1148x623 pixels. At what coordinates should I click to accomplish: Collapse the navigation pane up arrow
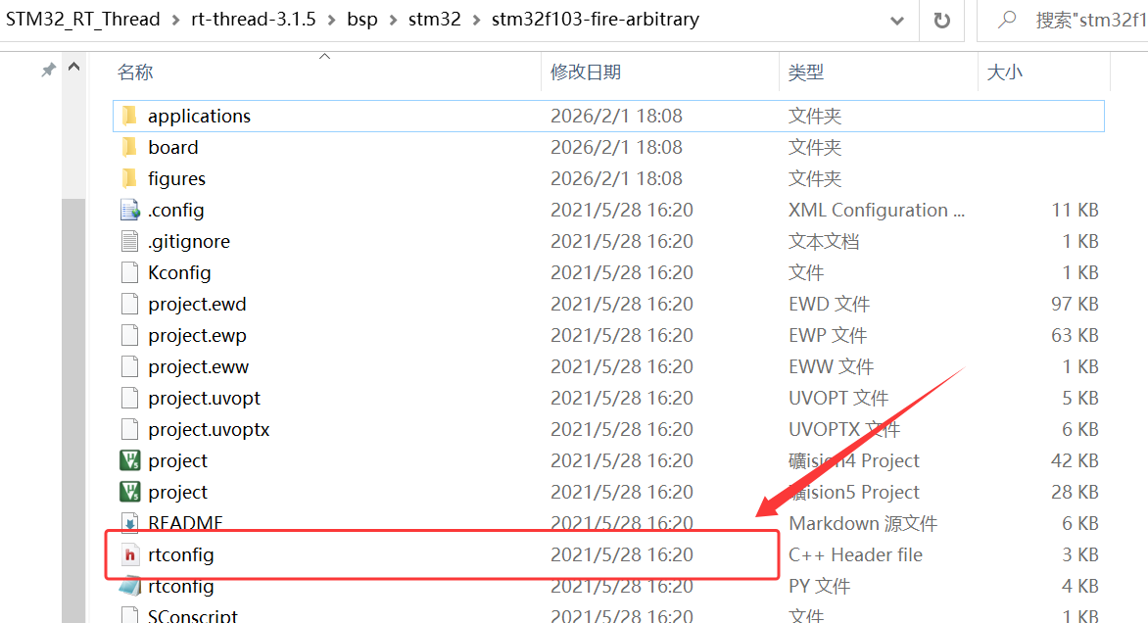pyautogui.click(x=73, y=68)
